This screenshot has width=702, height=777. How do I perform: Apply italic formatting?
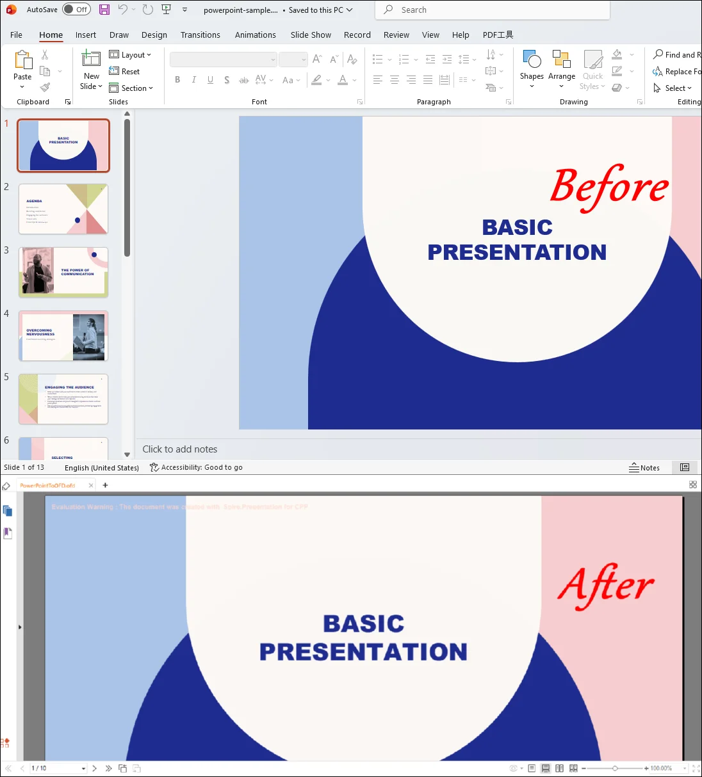193,79
